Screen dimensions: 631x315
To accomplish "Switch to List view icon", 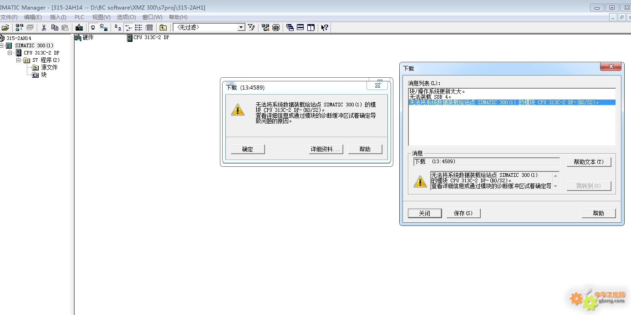I will (x=138, y=28).
